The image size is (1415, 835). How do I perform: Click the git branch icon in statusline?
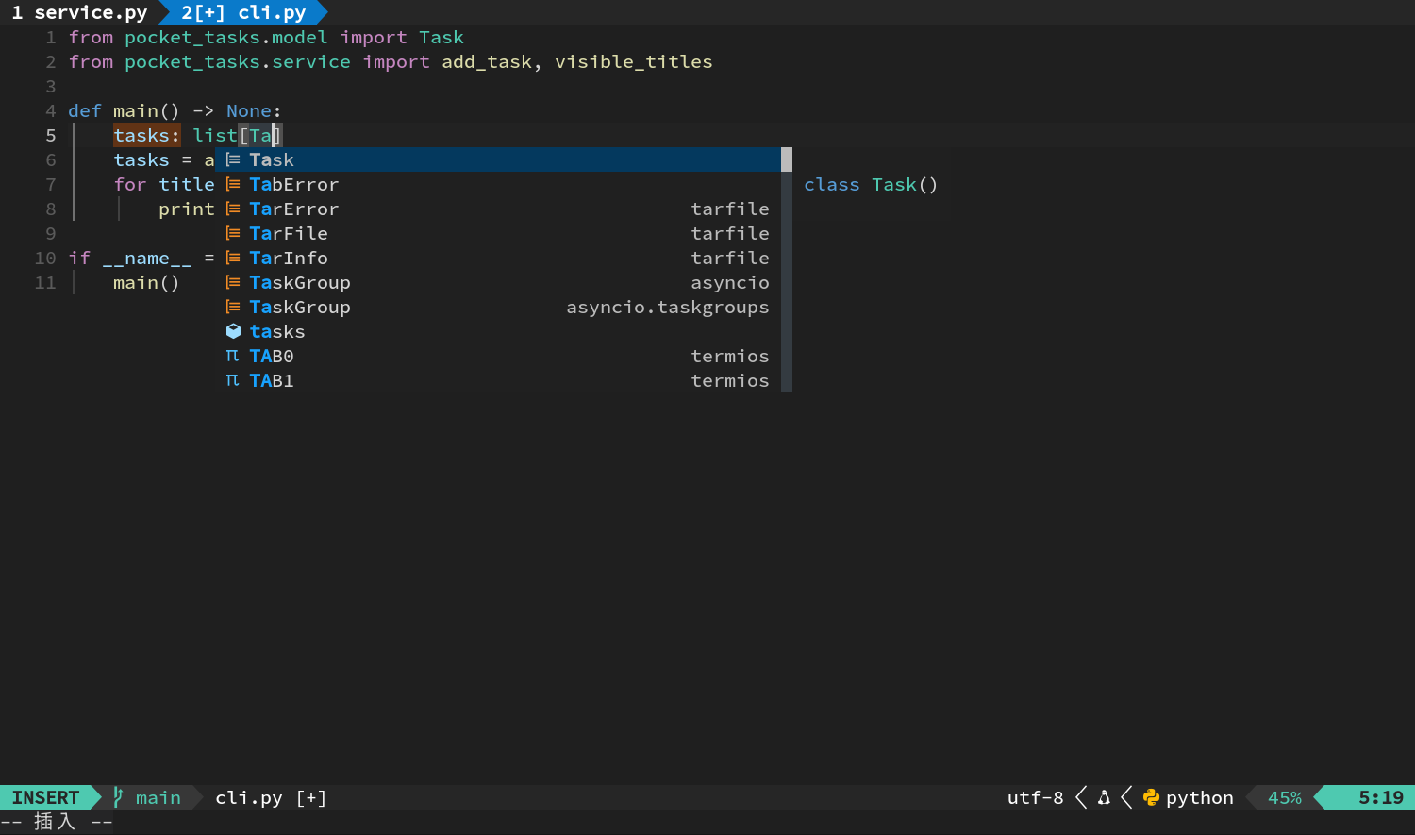click(118, 797)
